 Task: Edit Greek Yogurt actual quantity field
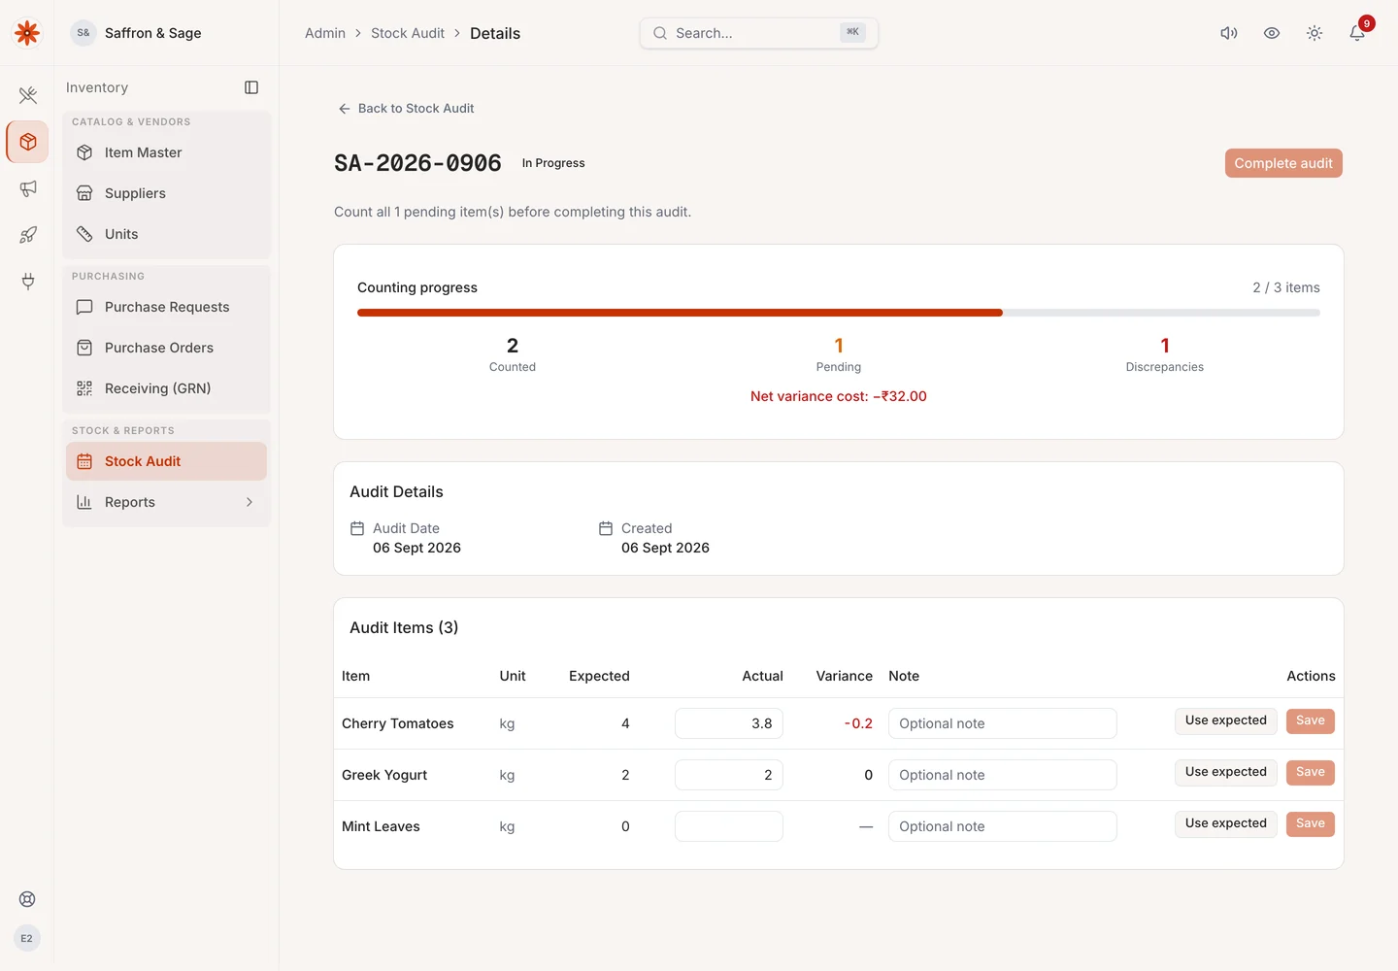(x=729, y=775)
